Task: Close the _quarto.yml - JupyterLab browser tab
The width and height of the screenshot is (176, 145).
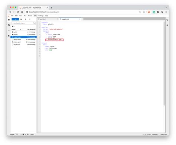Action: pos(47,8)
